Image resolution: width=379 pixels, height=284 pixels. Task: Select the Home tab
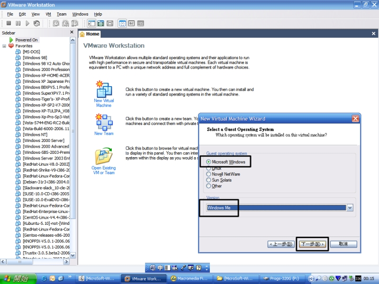click(90, 34)
